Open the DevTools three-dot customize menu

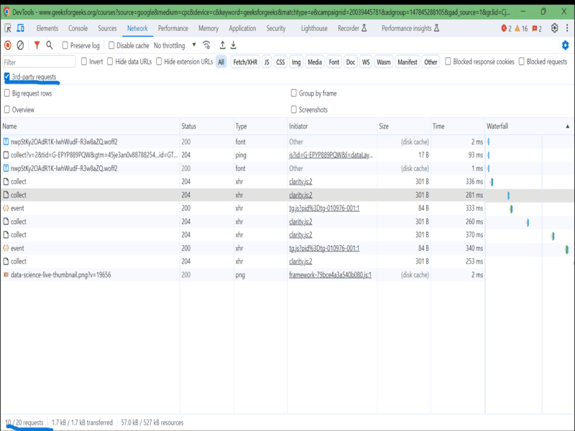pos(568,28)
